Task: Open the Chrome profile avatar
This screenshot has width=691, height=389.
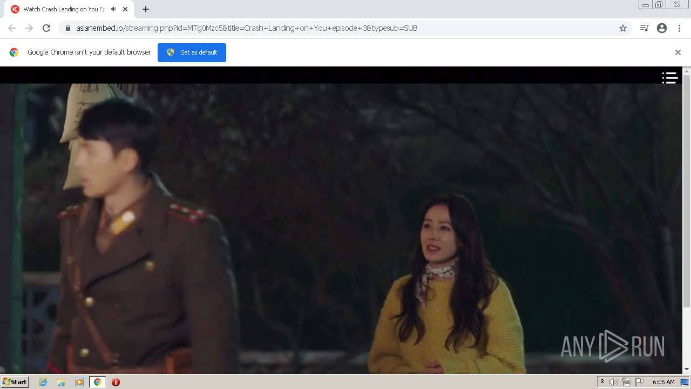Action: (x=662, y=28)
